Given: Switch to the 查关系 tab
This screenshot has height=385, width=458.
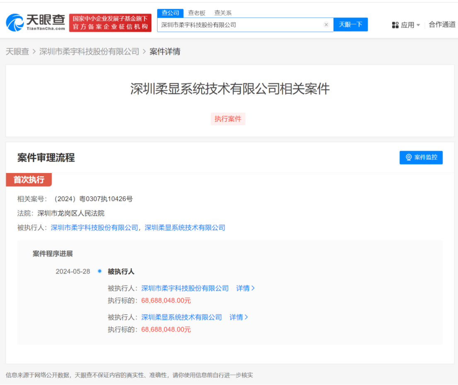Looking at the screenshot, I should tap(222, 13).
